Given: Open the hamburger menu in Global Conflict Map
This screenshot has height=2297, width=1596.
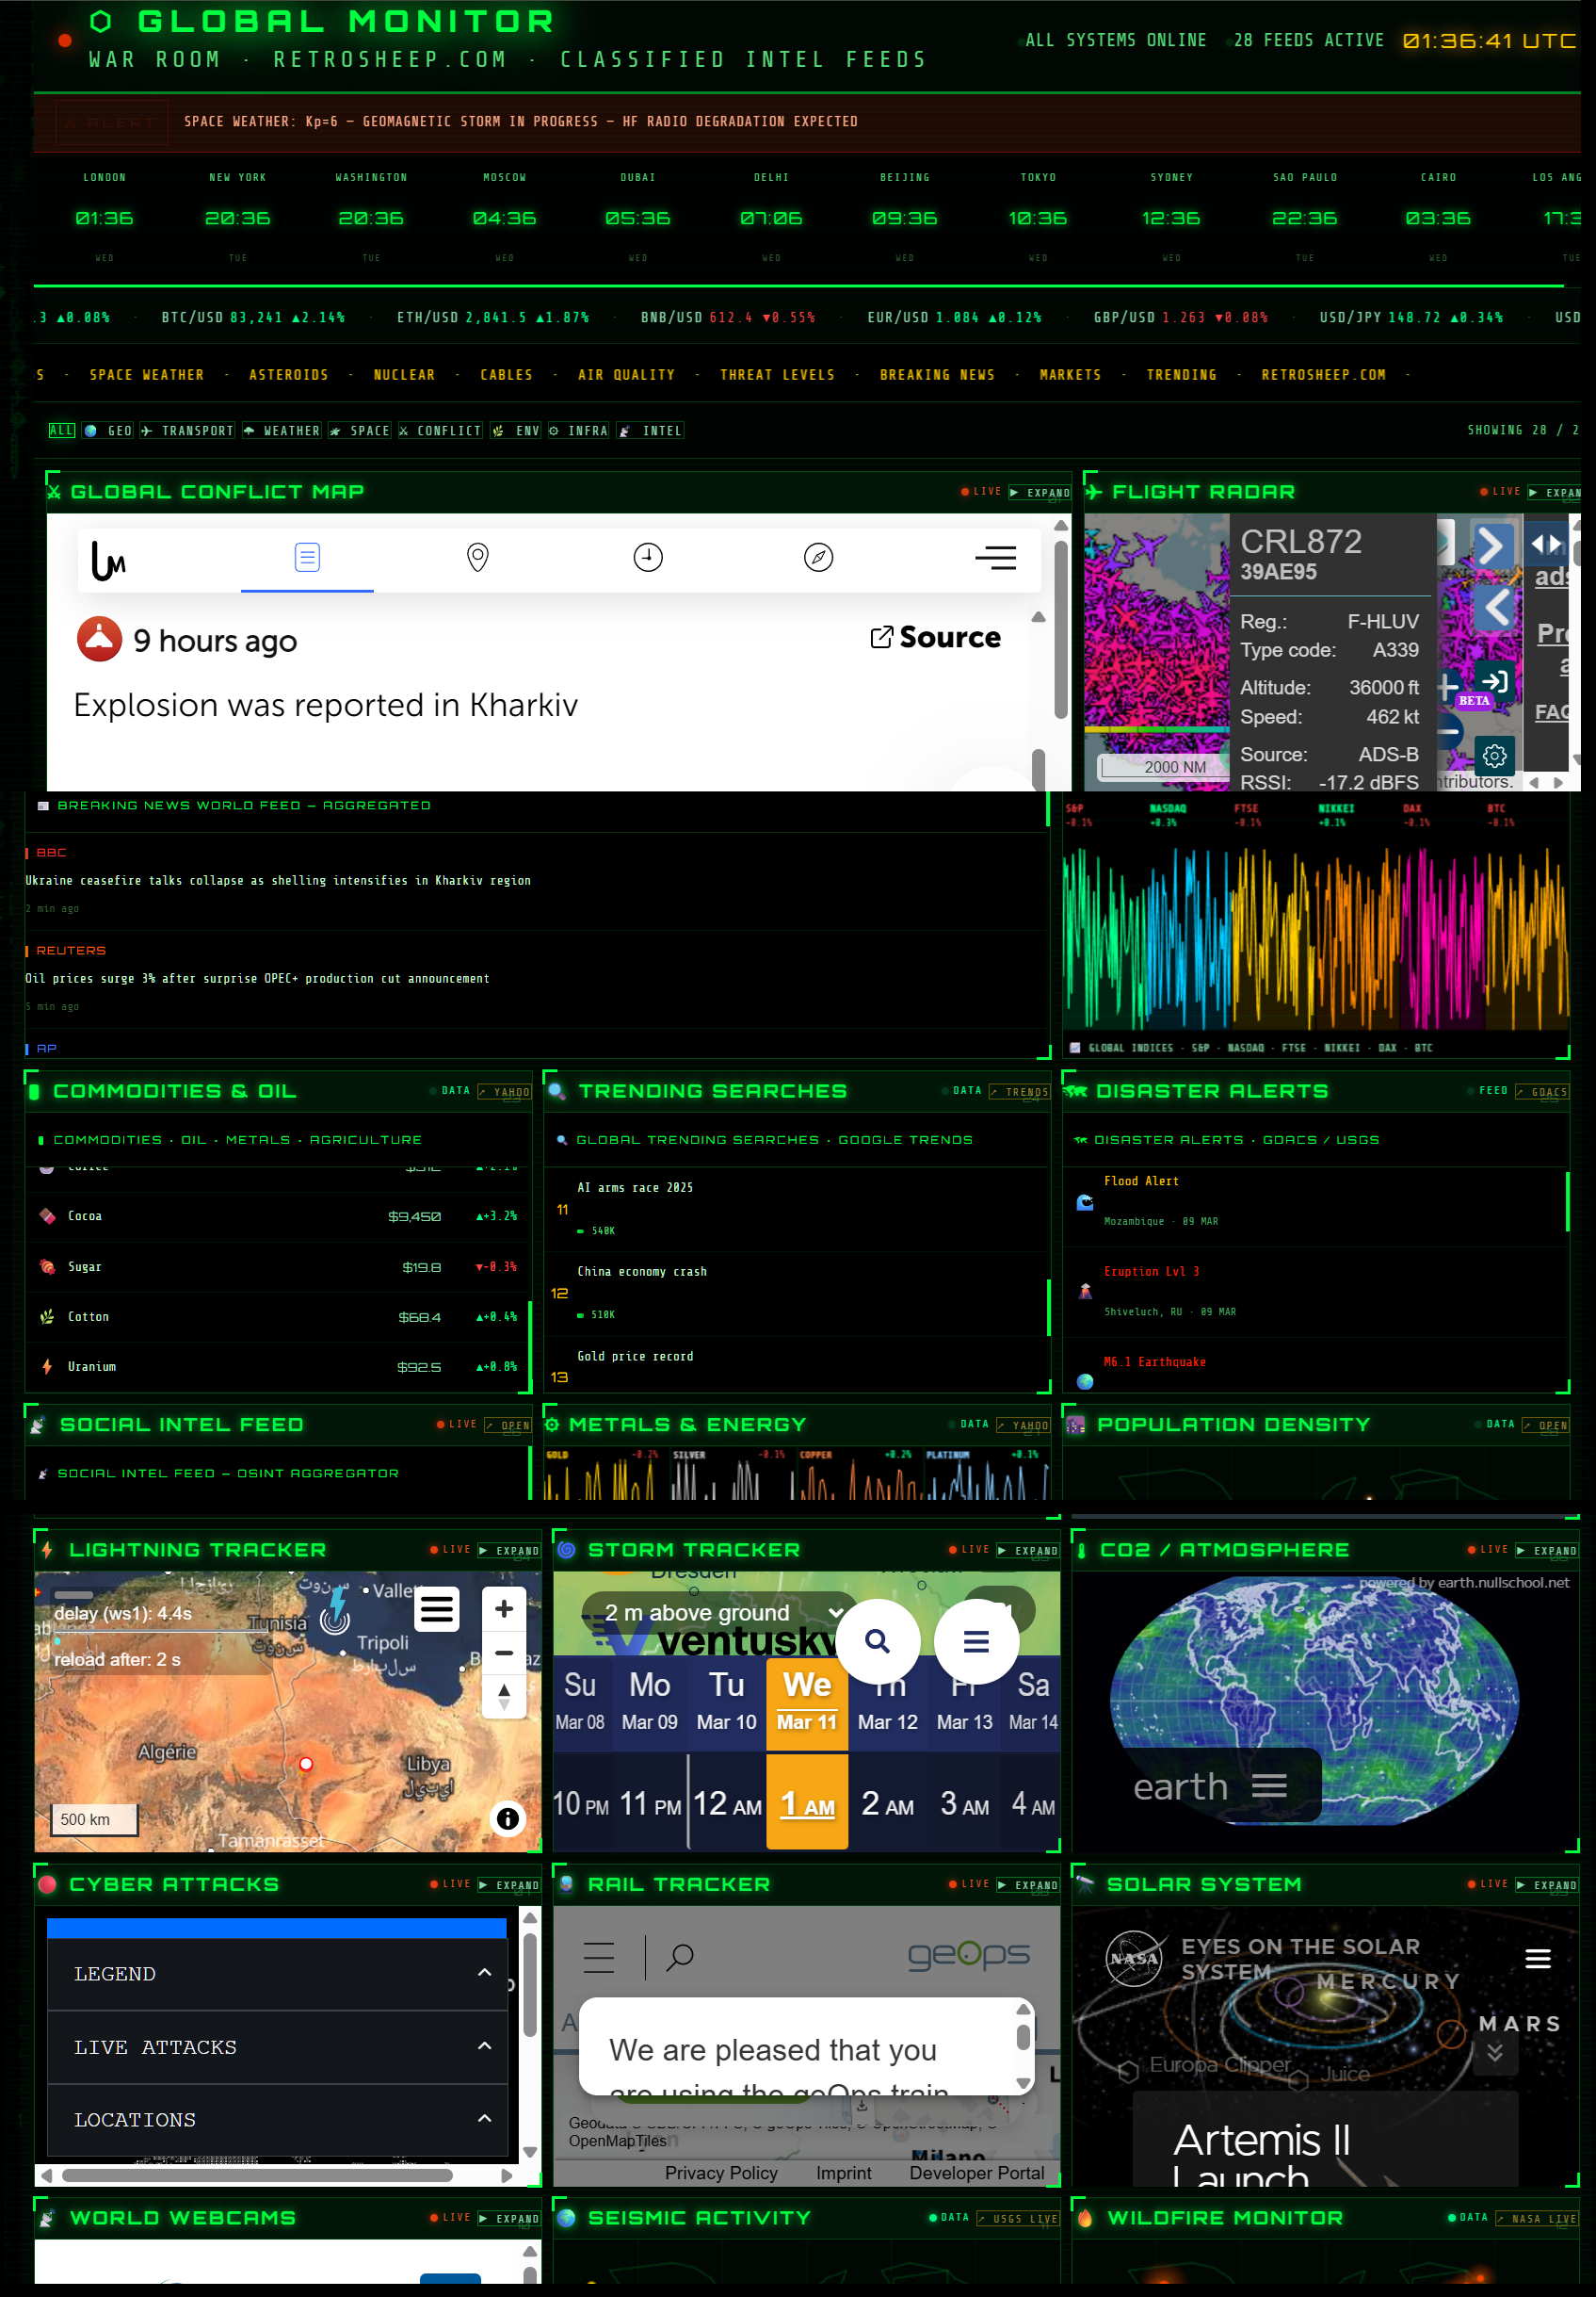Looking at the screenshot, I should coord(995,557).
